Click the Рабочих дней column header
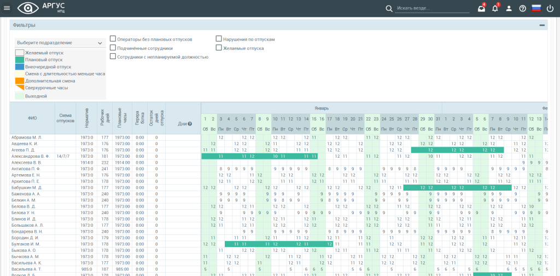The height and width of the screenshot is (276, 560). [104, 118]
